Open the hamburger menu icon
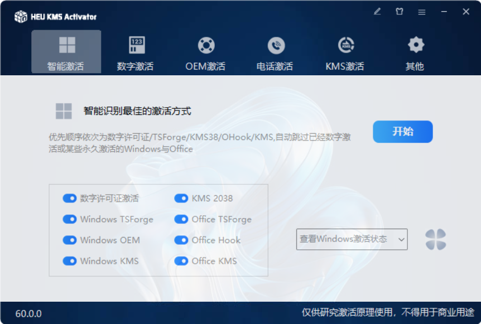This screenshot has width=481, height=324. (x=422, y=12)
